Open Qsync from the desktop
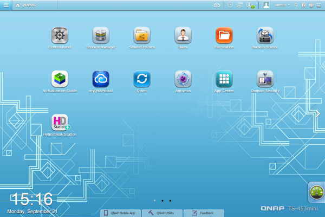Image resolution: width=325 pixels, height=217 pixels. click(142, 79)
